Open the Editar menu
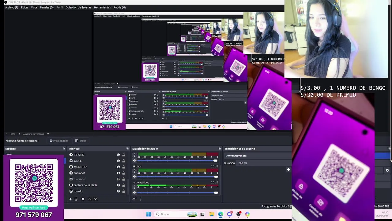 (x=24, y=7)
